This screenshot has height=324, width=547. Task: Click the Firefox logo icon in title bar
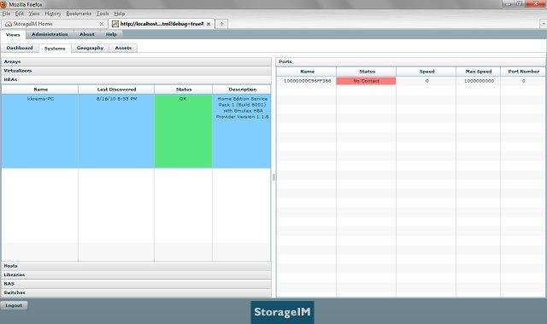click(3, 4)
